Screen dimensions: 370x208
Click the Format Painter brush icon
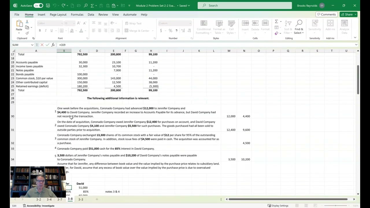pyautogui.click(x=27, y=33)
